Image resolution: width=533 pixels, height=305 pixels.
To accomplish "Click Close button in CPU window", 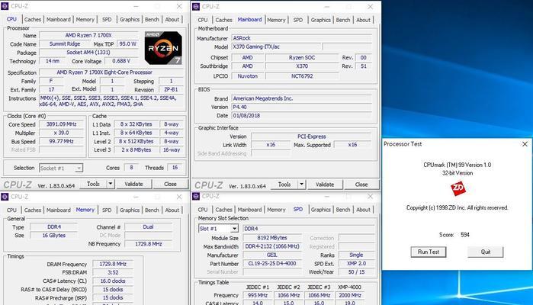I will [170, 184].
